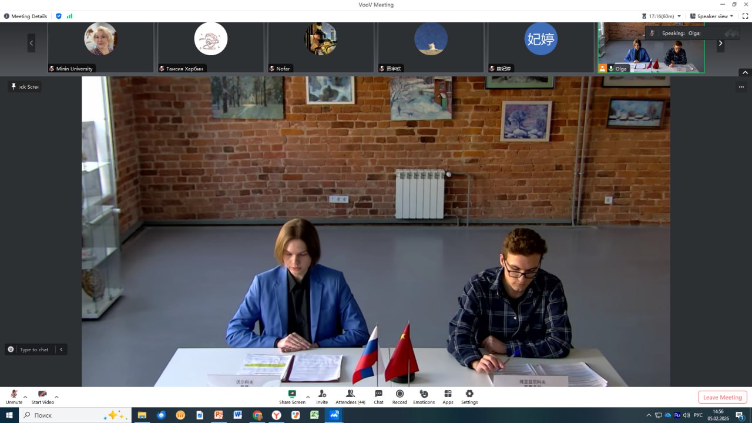Open the three-dots video options menu
The height and width of the screenshot is (423, 752).
741,87
